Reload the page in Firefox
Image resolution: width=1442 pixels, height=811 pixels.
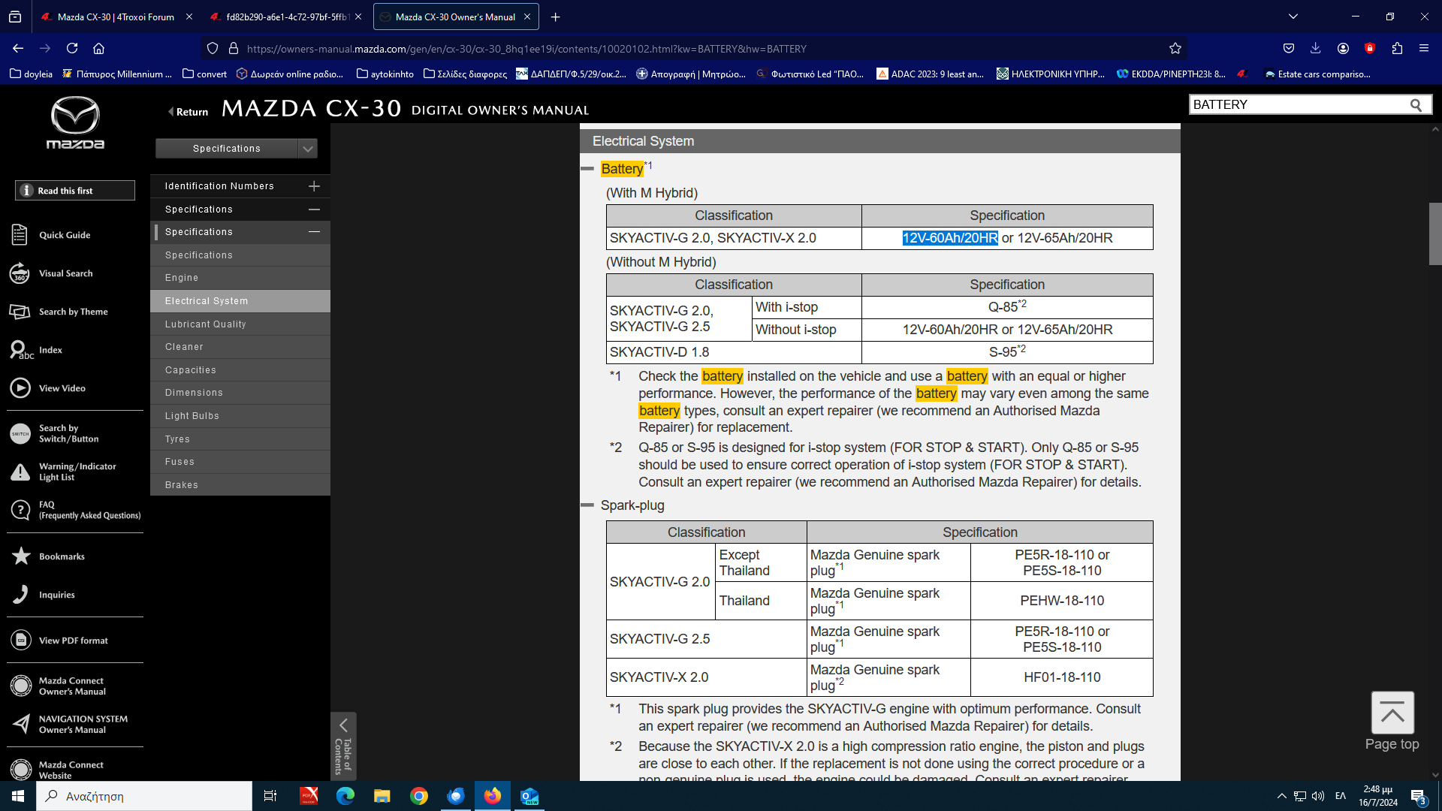72,48
